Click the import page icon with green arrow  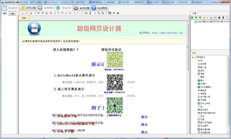tap(215, 18)
